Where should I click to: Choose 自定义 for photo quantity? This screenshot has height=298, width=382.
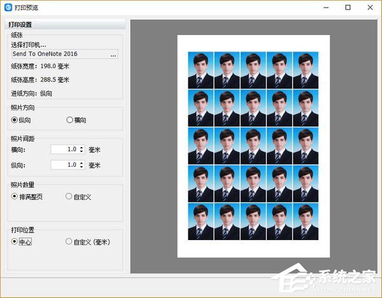click(x=69, y=197)
